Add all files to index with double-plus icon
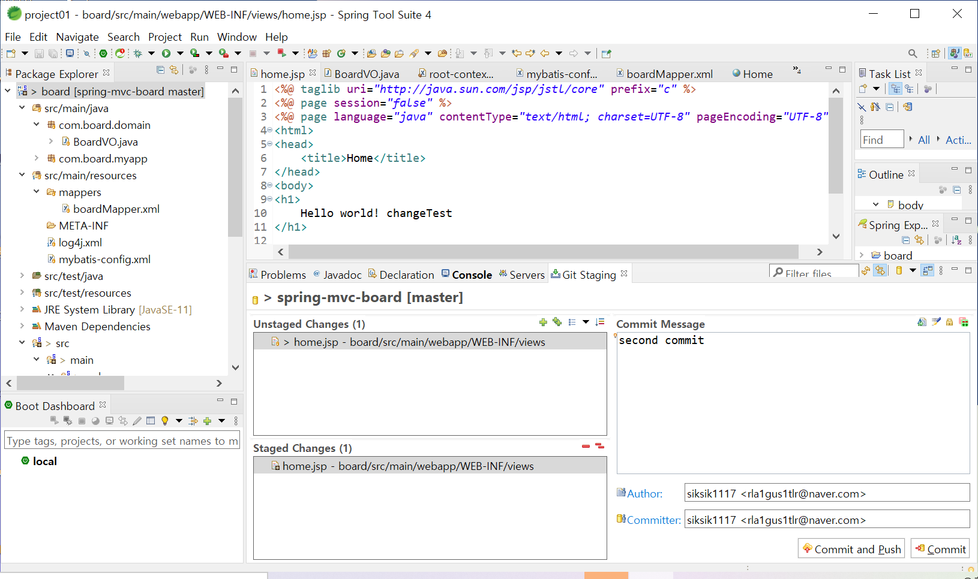This screenshot has width=978, height=579. pyautogui.click(x=557, y=322)
